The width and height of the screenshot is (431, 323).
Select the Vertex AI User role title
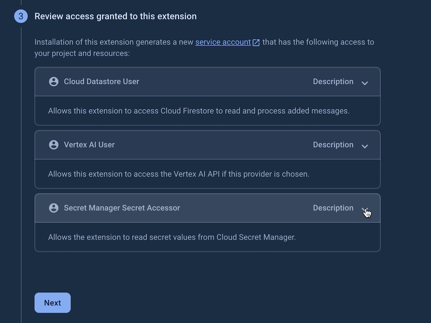89,145
